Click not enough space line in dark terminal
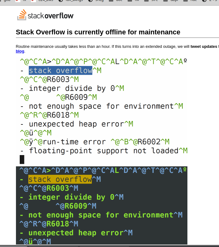The height and width of the screenshot is (247, 219). coord(101,215)
